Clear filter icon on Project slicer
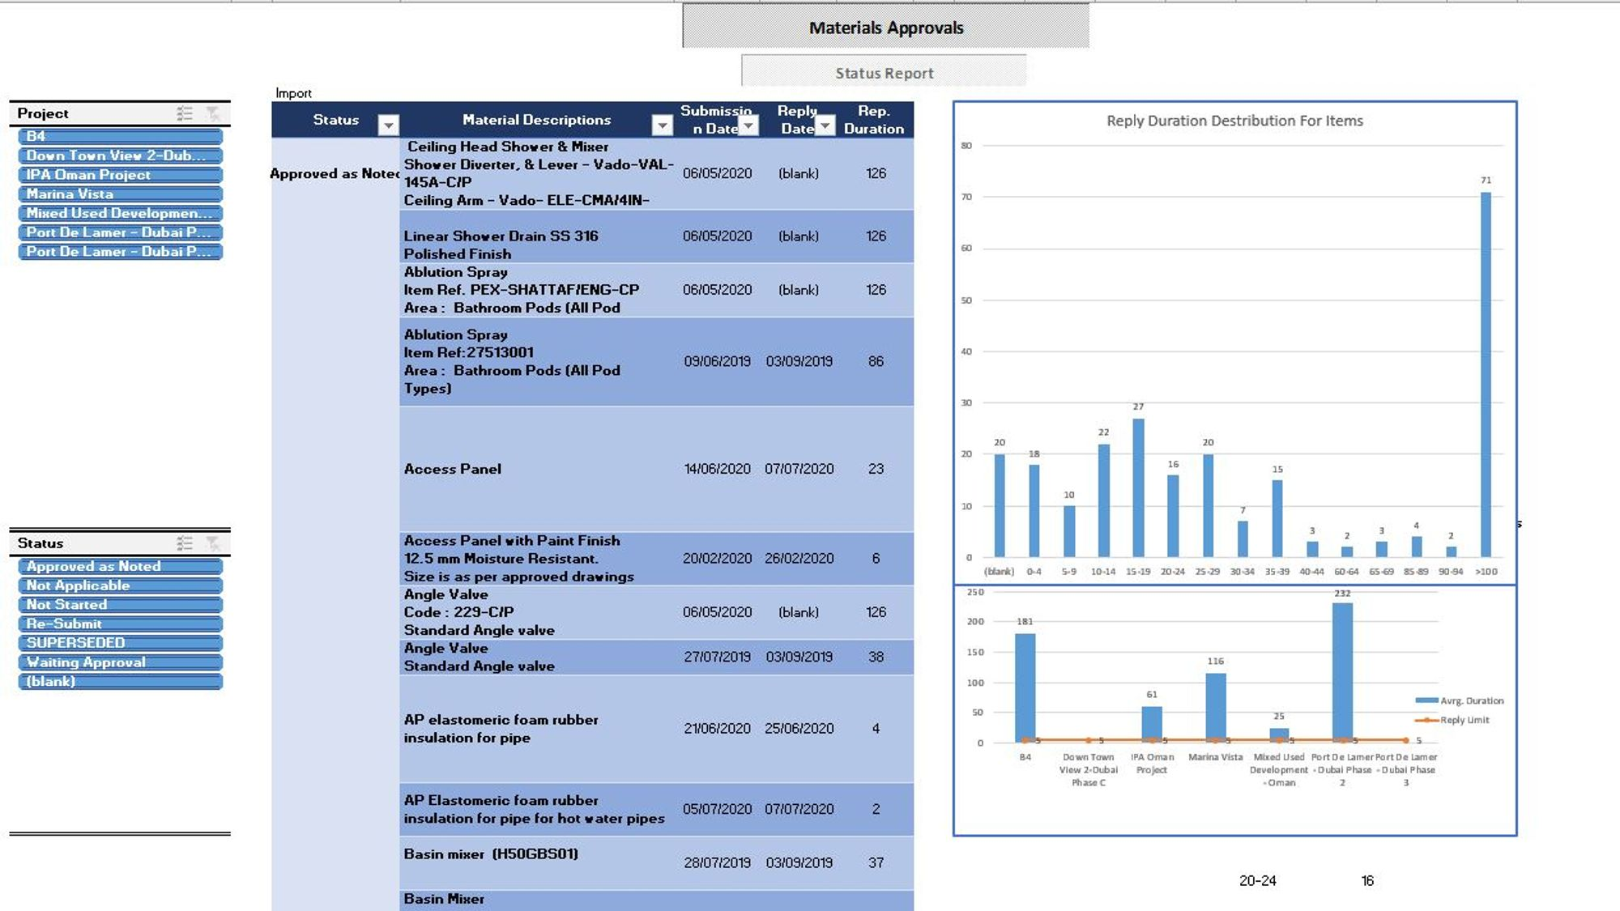This screenshot has height=911, width=1620. (x=212, y=113)
